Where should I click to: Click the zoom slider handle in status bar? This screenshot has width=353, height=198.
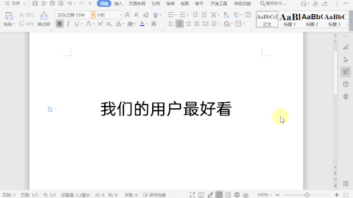pyautogui.click(x=307, y=195)
